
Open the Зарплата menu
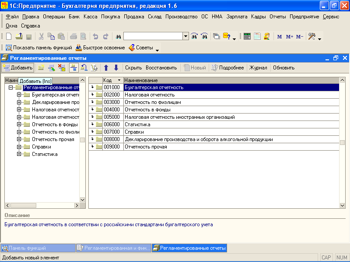click(x=237, y=17)
